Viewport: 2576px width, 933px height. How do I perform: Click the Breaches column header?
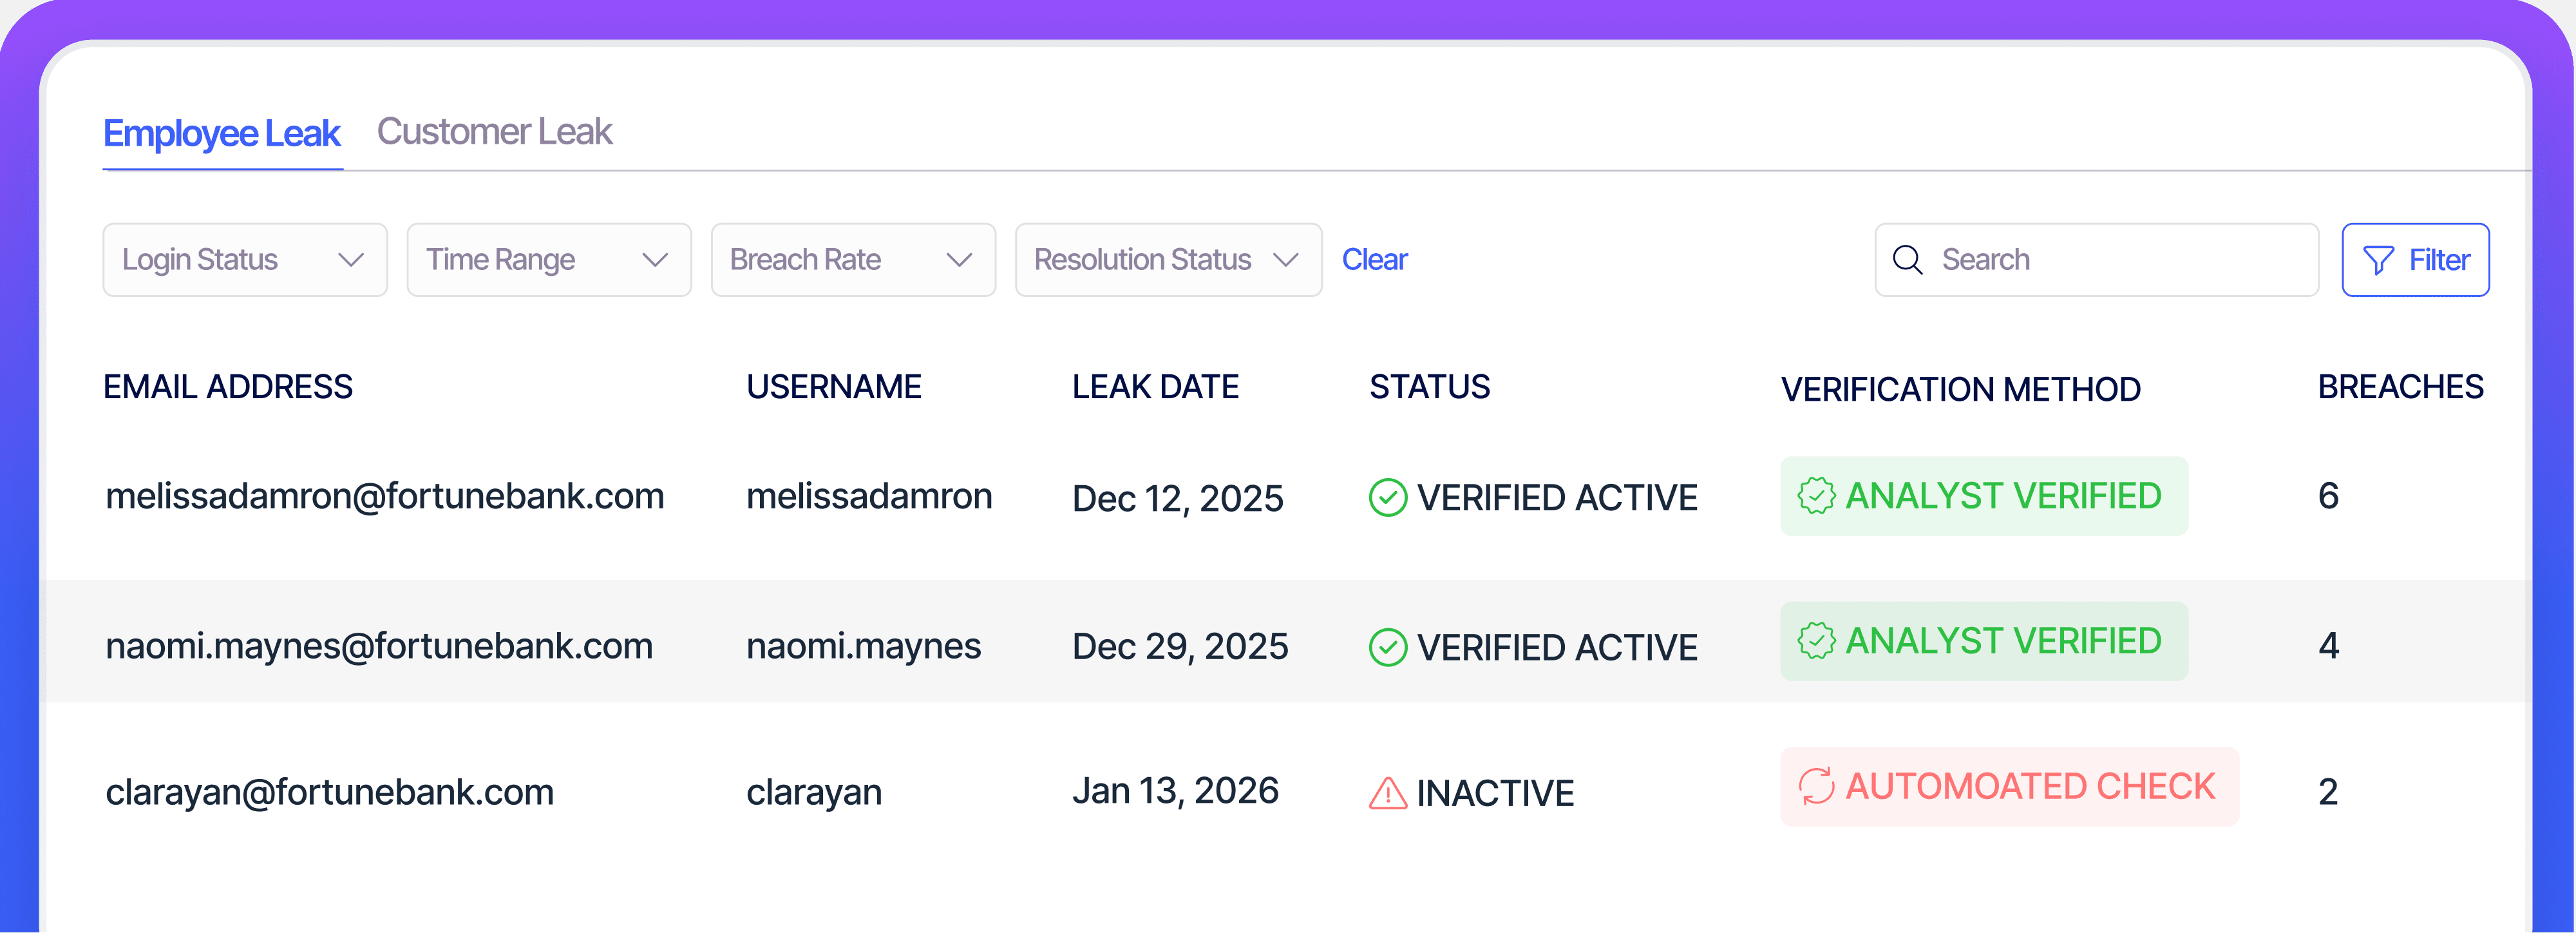pos(2399,387)
